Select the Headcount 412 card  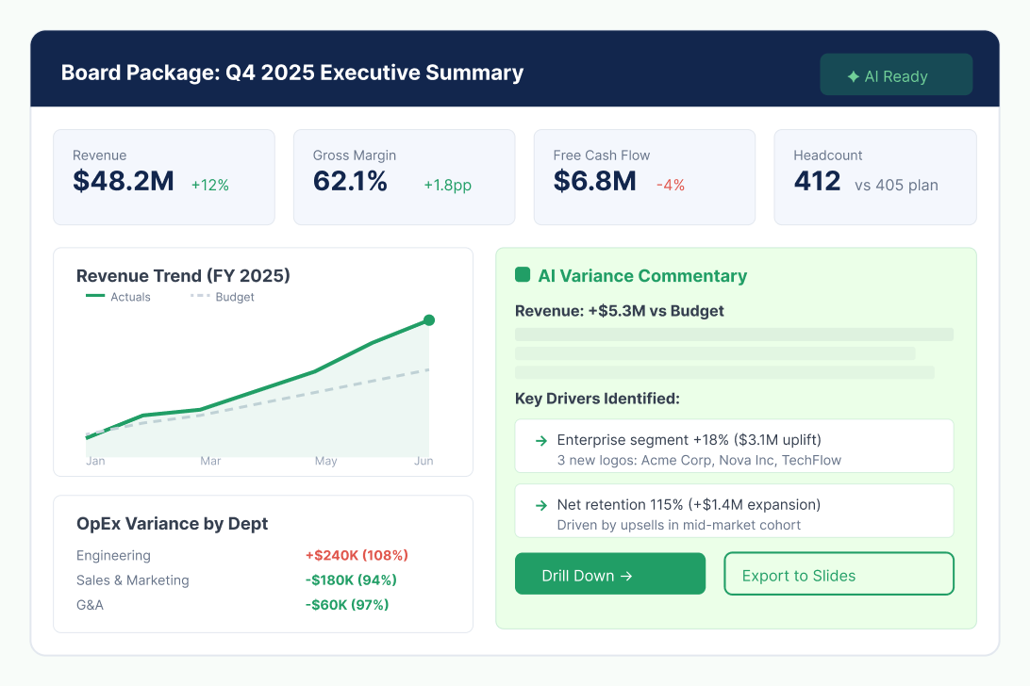click(875, 177)
